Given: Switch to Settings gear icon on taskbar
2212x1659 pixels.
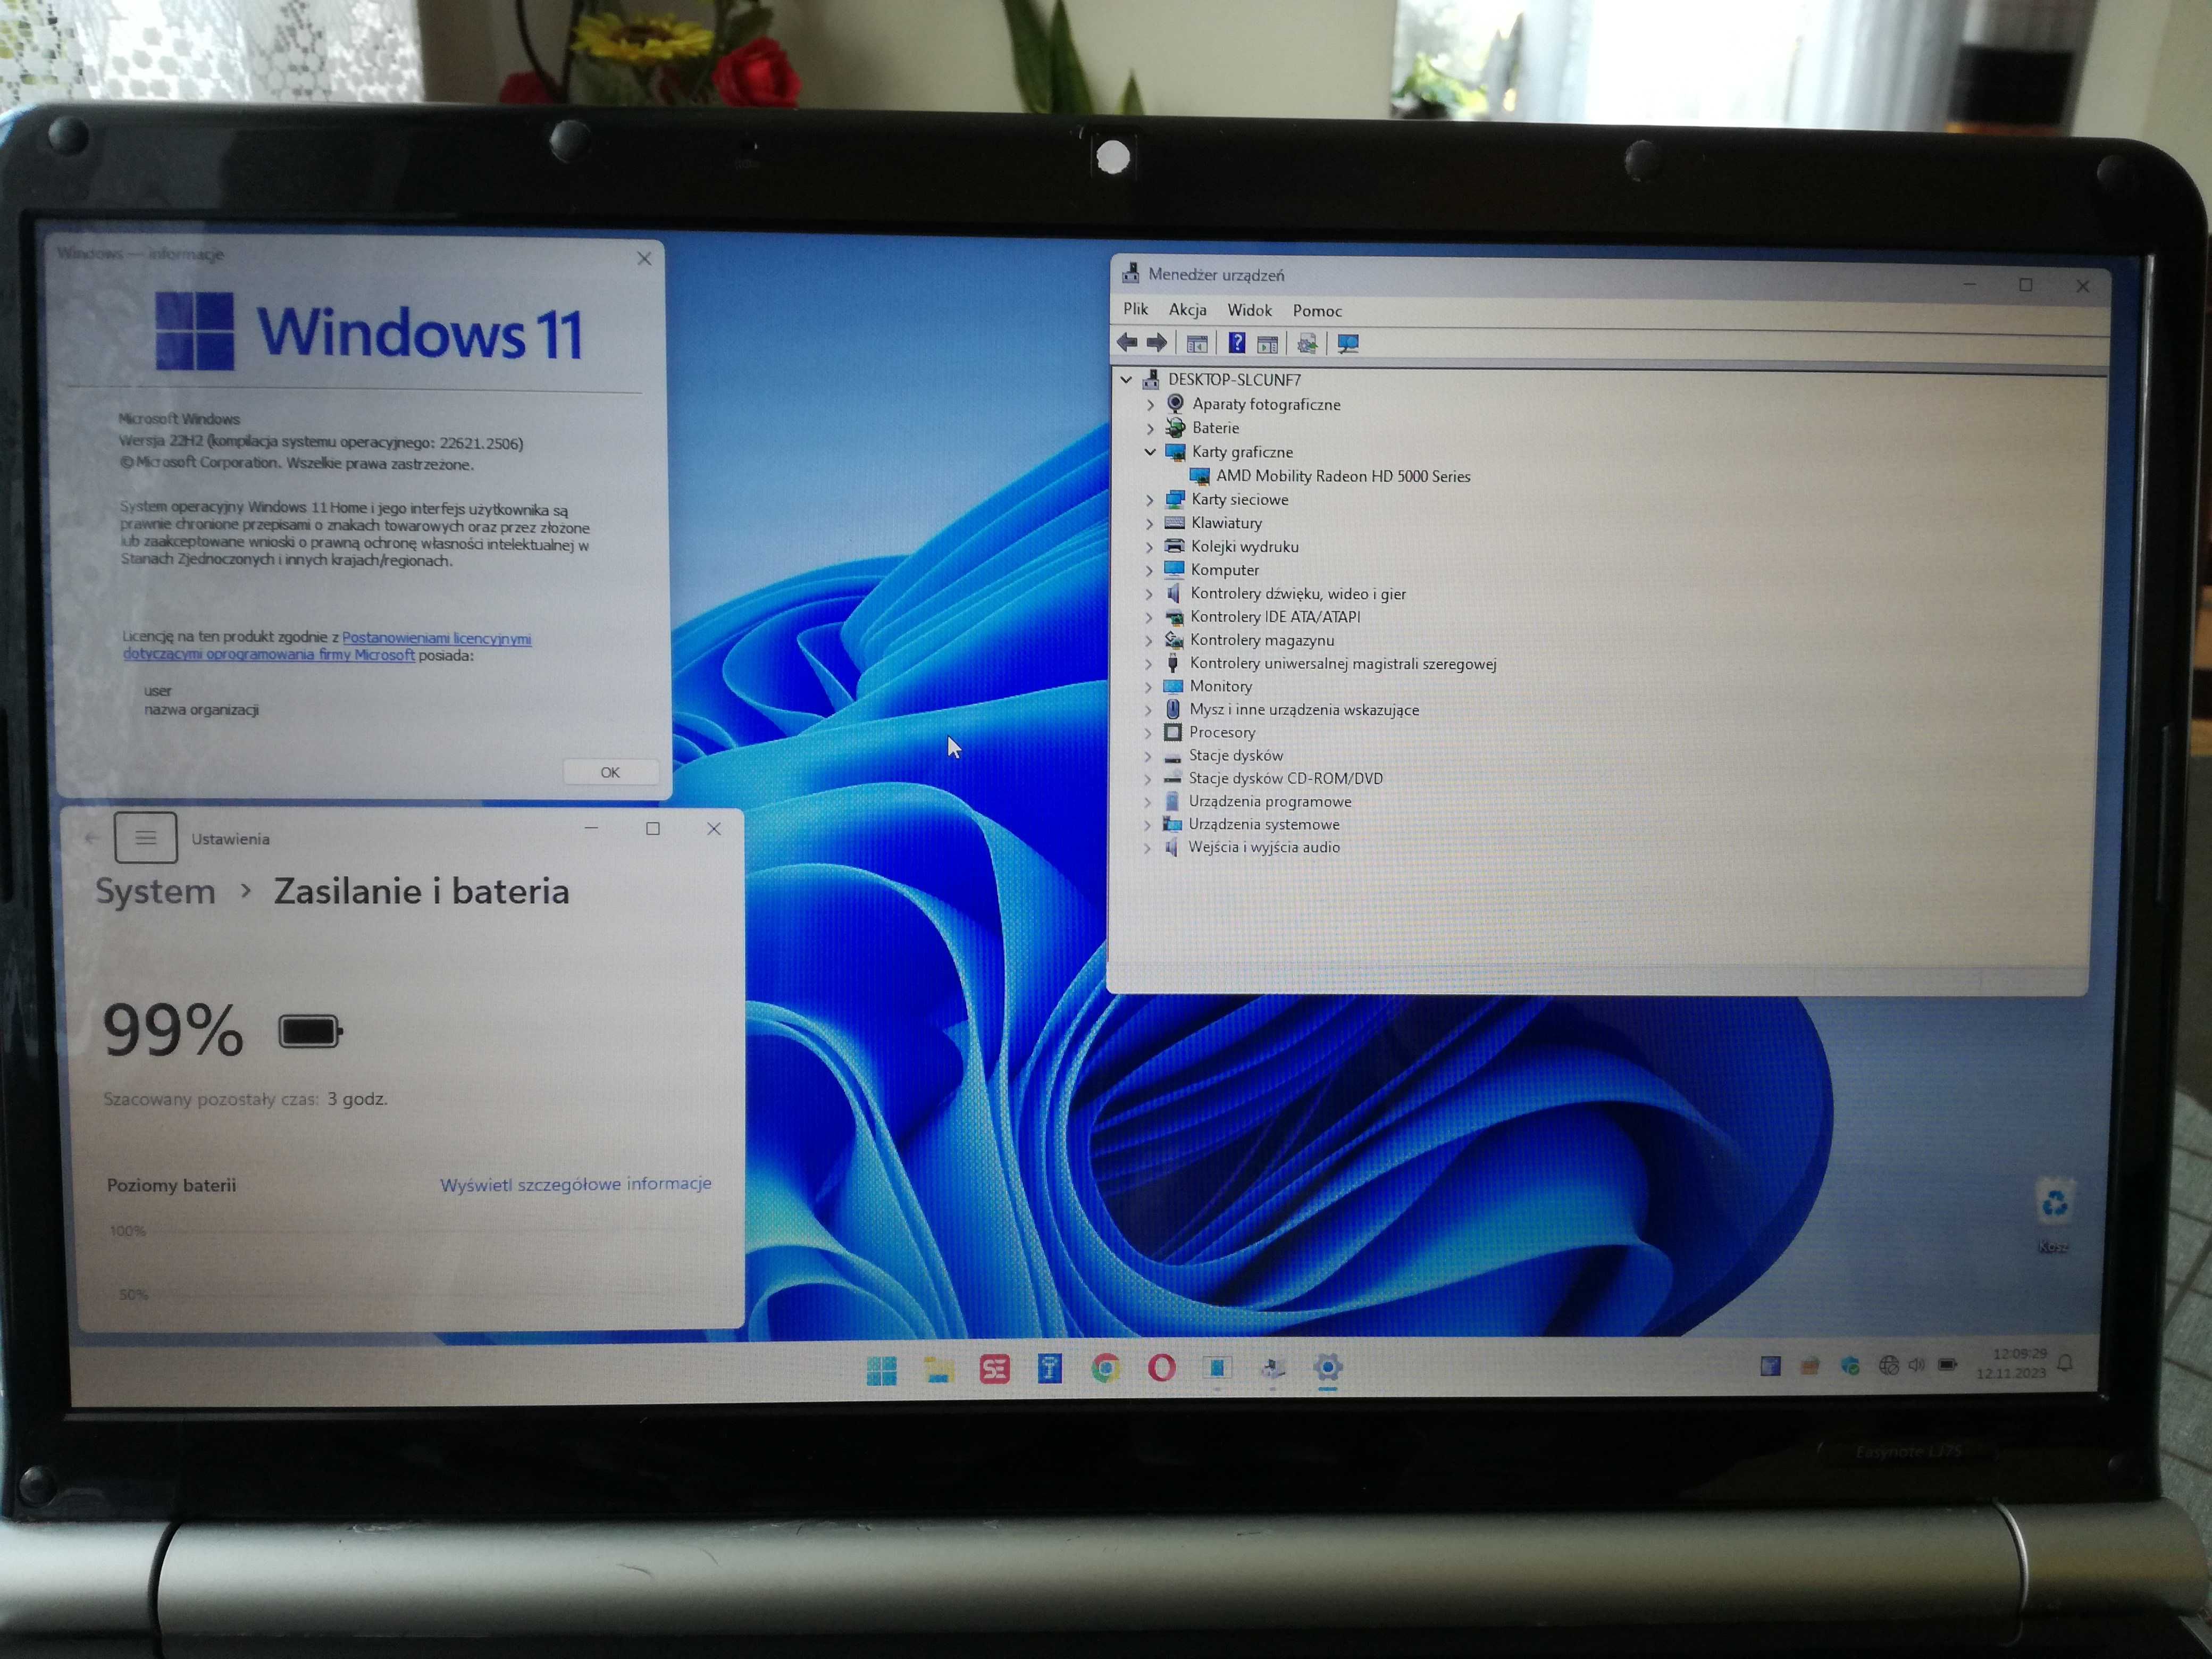Looking at the screenshot, I should 1328,1367.
